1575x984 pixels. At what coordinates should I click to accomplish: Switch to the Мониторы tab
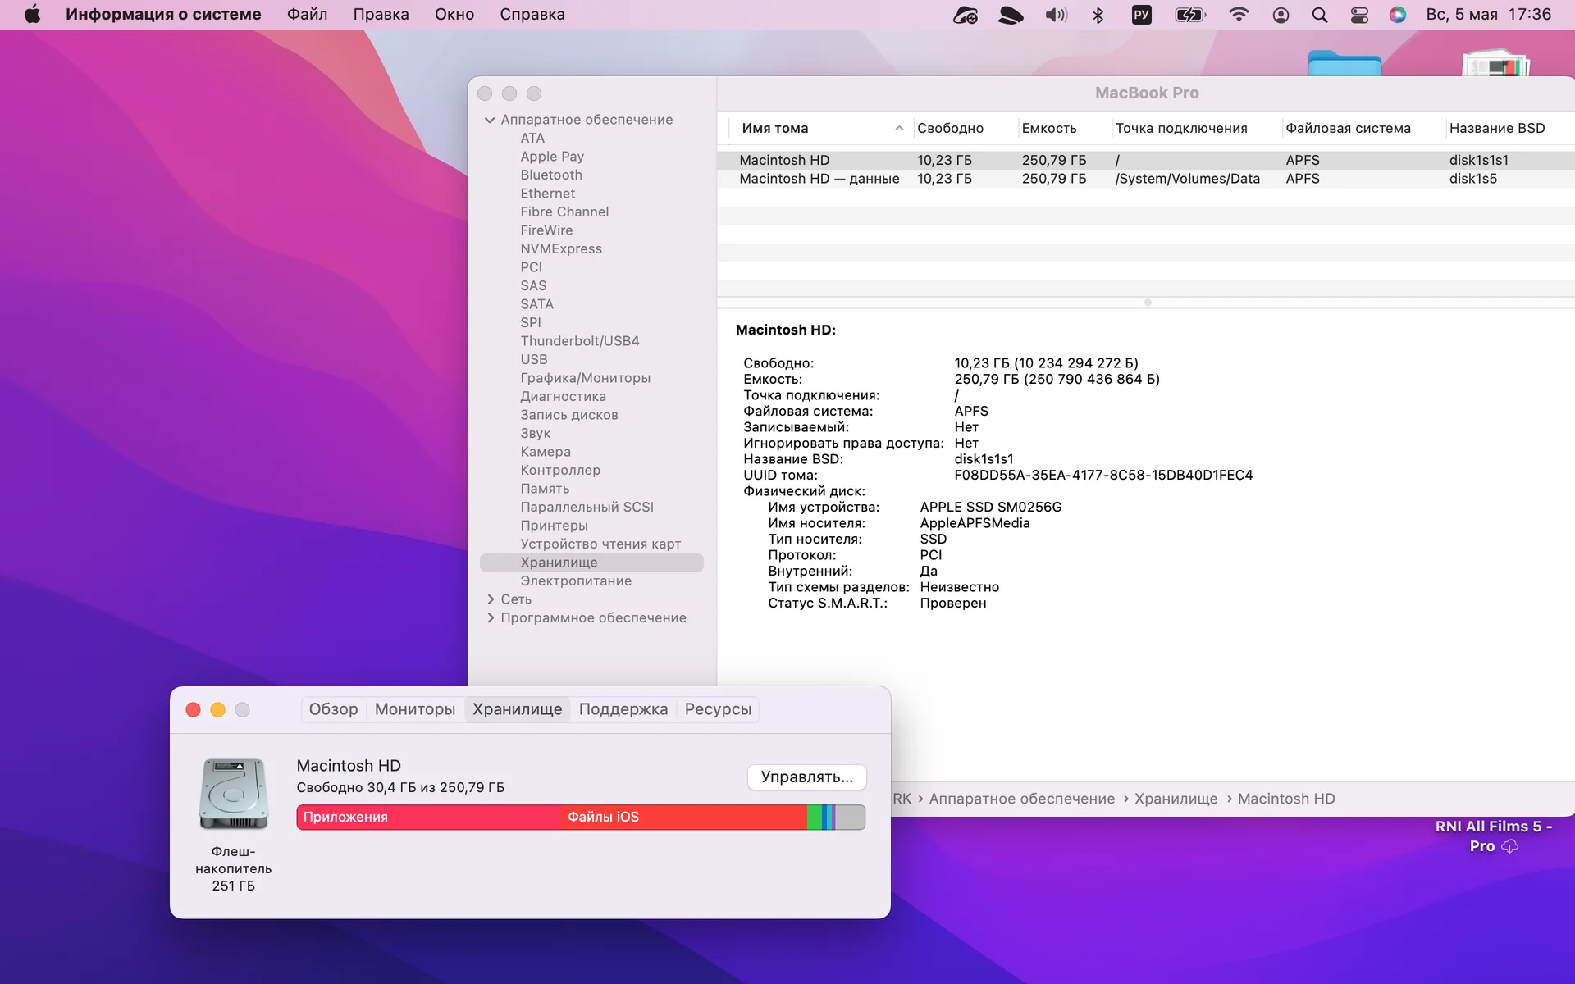click(x=415, y=709)
